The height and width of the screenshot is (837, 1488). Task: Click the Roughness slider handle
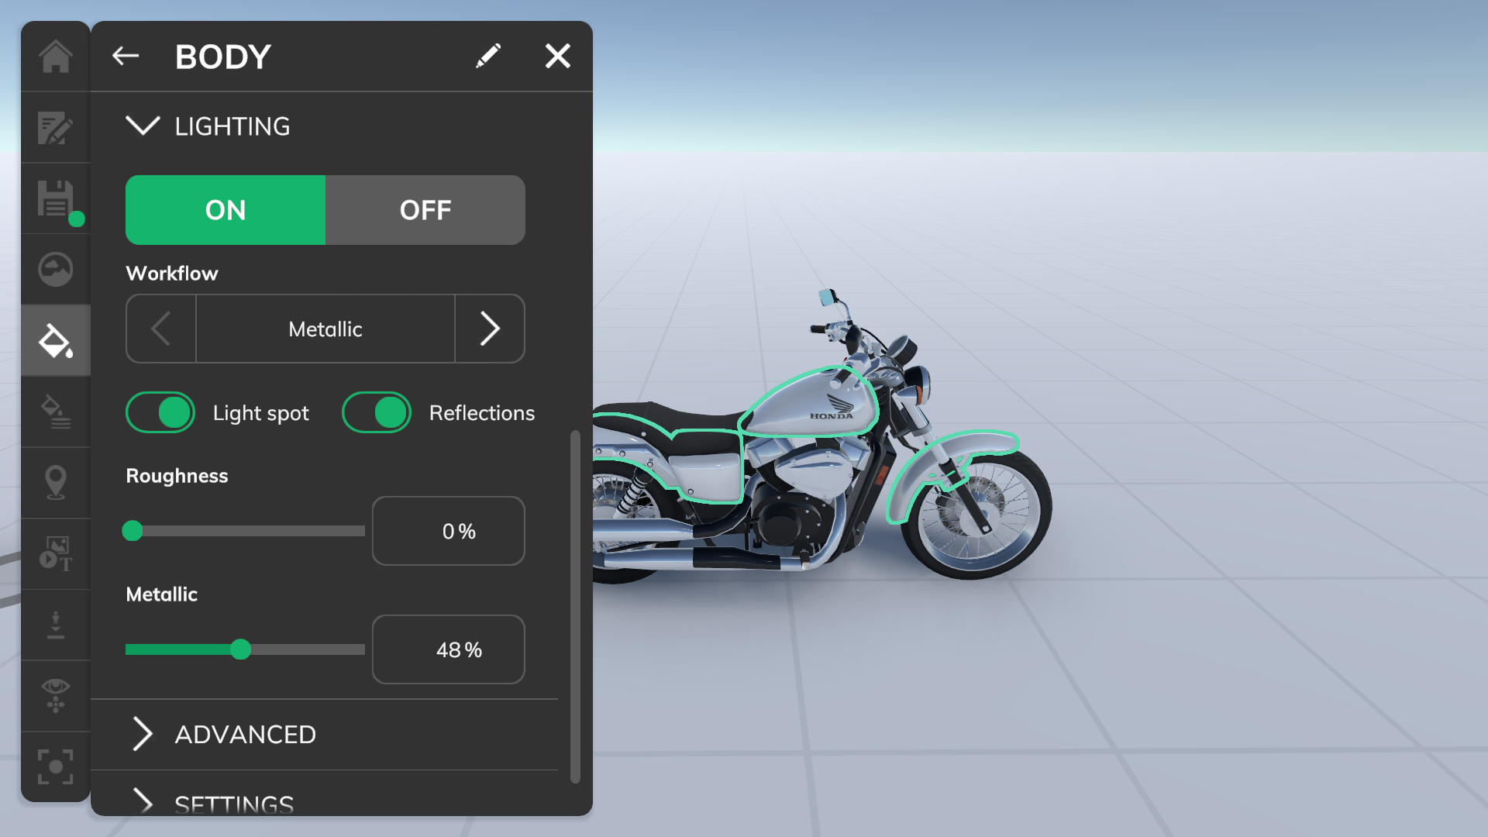tap(133, 531)
